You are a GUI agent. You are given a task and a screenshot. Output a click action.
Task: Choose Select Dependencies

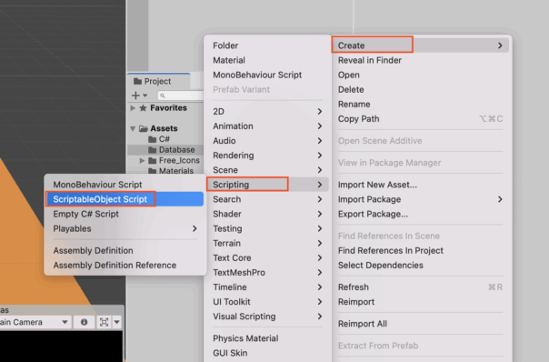pyautogui.click(x=420, y=266)
